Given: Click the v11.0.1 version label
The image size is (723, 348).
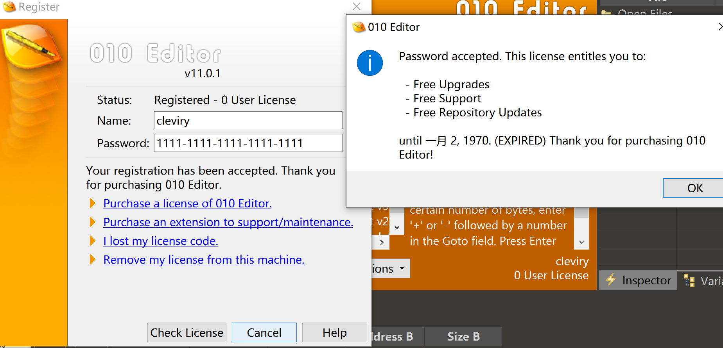Looking at the screenshot, I should (203, 73).
